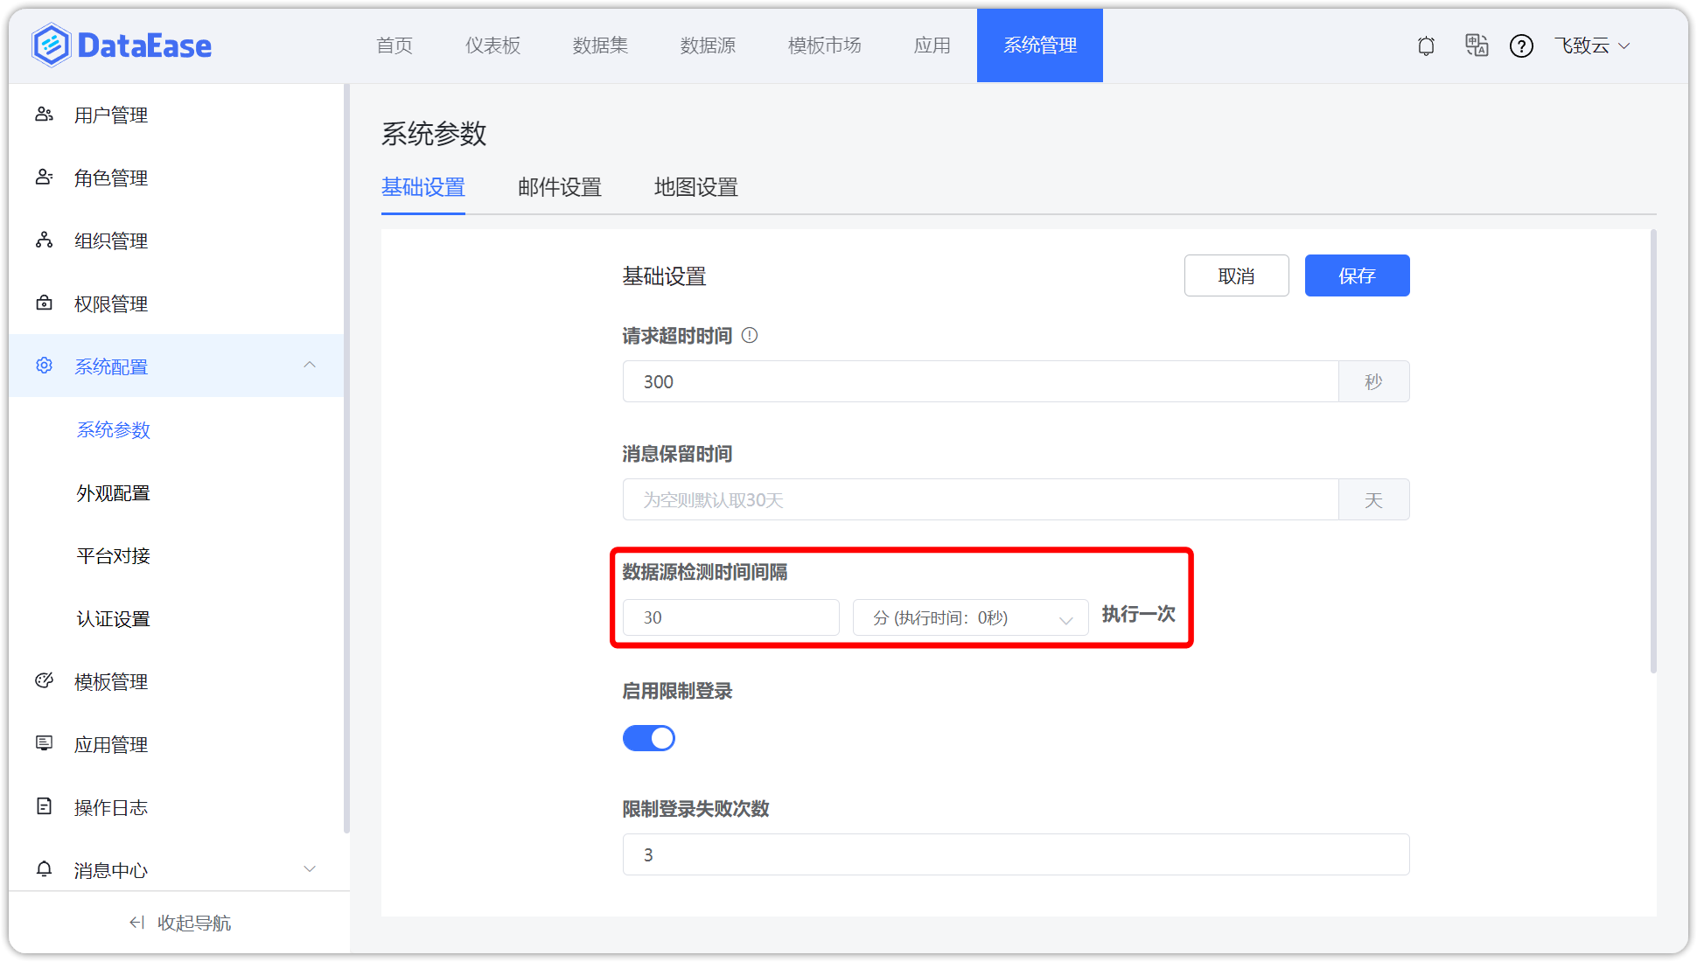Click the help question mark icon
This screenshot has width=1697, height=962.
[1521, 46]
